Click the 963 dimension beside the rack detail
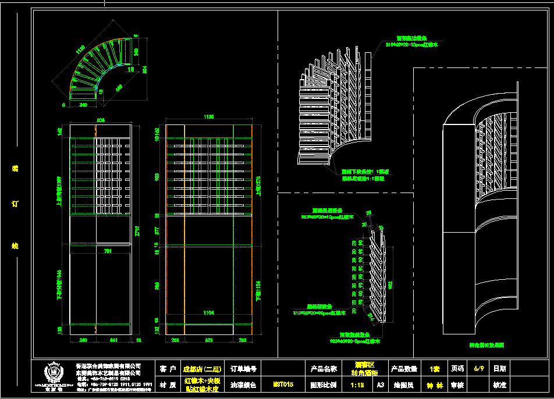Image resolution: width=554 pixels, height=399 pixels. (391, 284)
